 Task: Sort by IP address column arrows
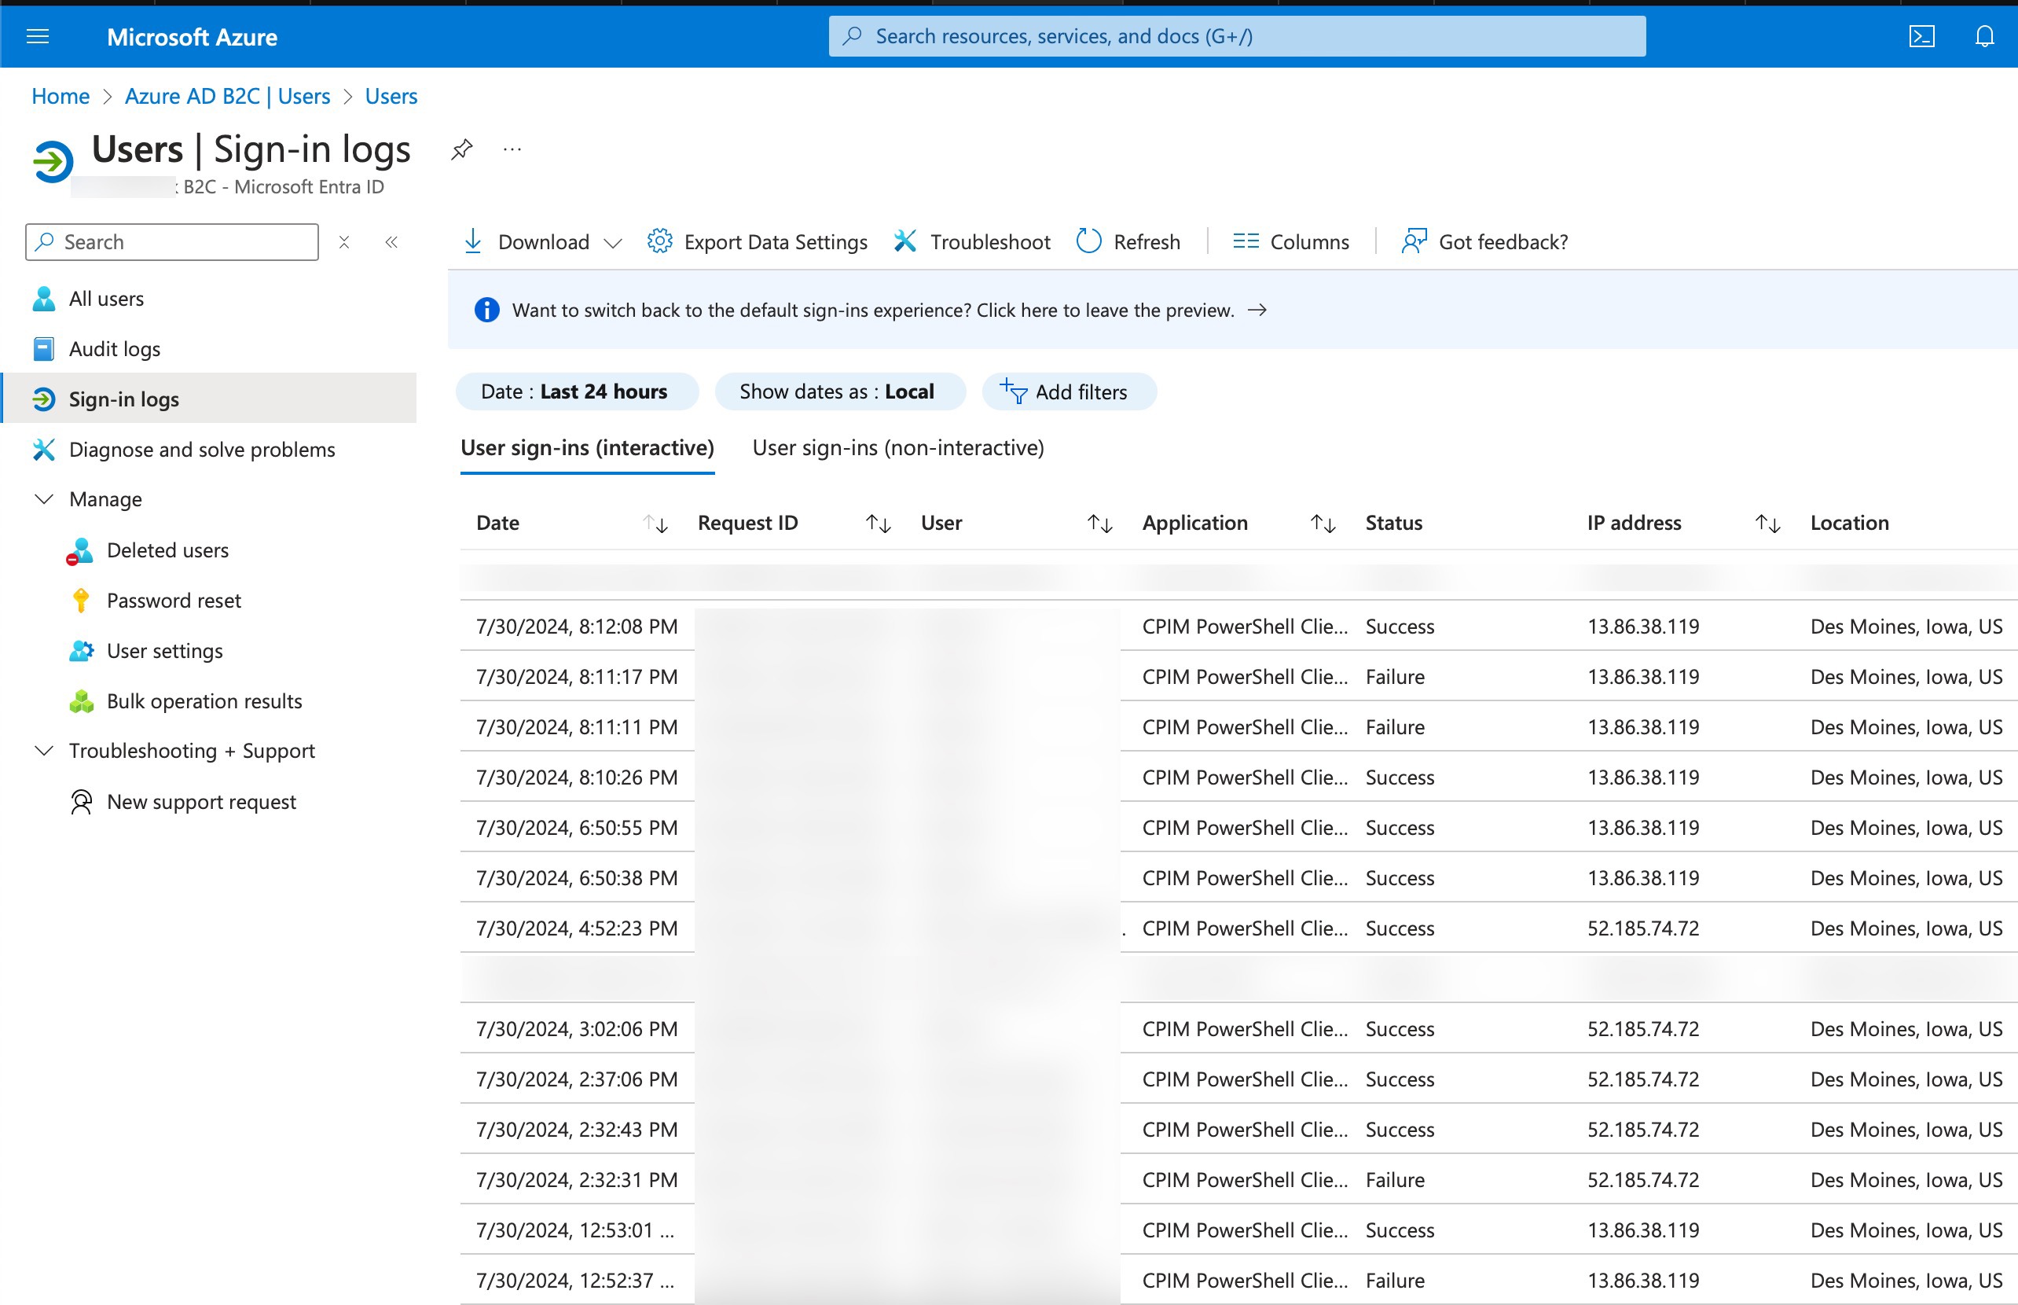pos(1768,524)
